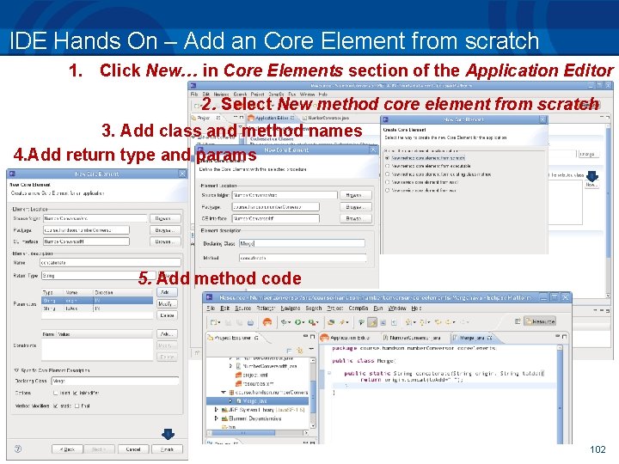Click the help question mark icon in the dialog

coord(18,449)
